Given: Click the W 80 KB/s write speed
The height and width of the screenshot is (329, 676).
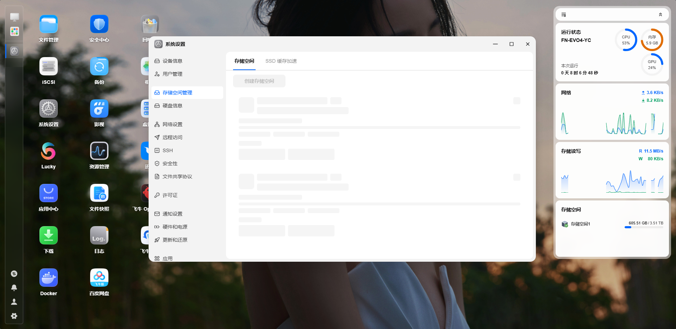Looking at the screenshot, I should point(651,159).
